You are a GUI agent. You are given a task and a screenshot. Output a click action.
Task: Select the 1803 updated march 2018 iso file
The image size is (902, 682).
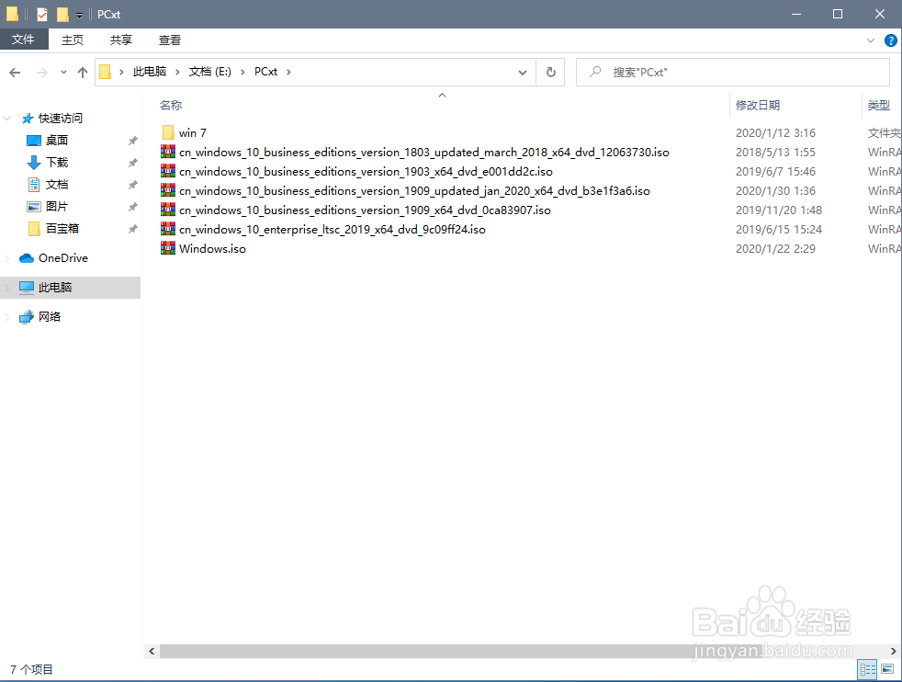(424, 153)
